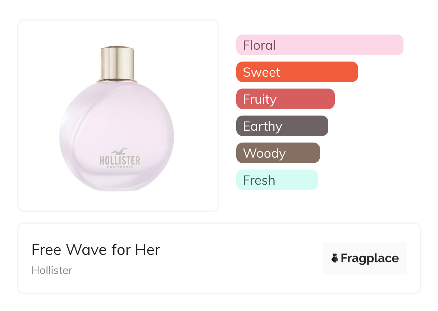Click the seagull logo on the bottle
Image resolution: width=438 pixels, height=311 pixels.
[120, 152]
